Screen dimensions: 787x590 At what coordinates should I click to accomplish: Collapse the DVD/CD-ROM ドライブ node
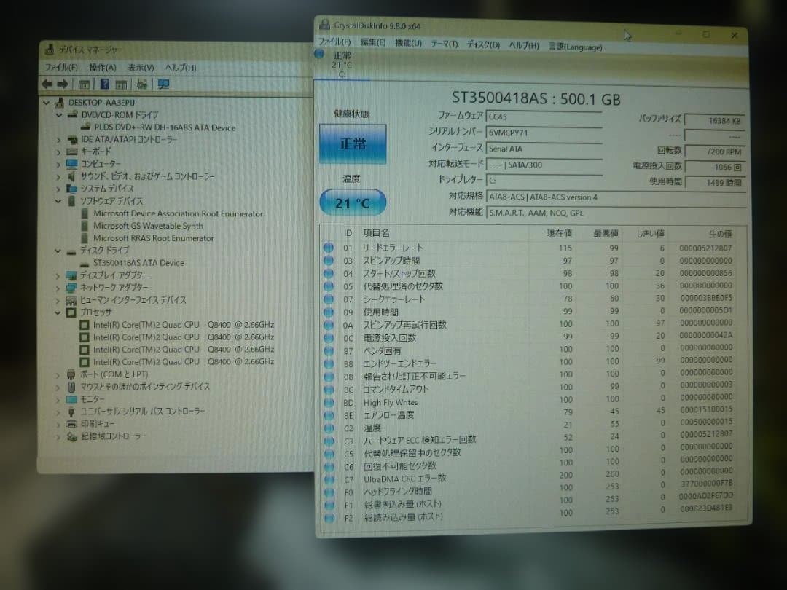coord(59,115)
